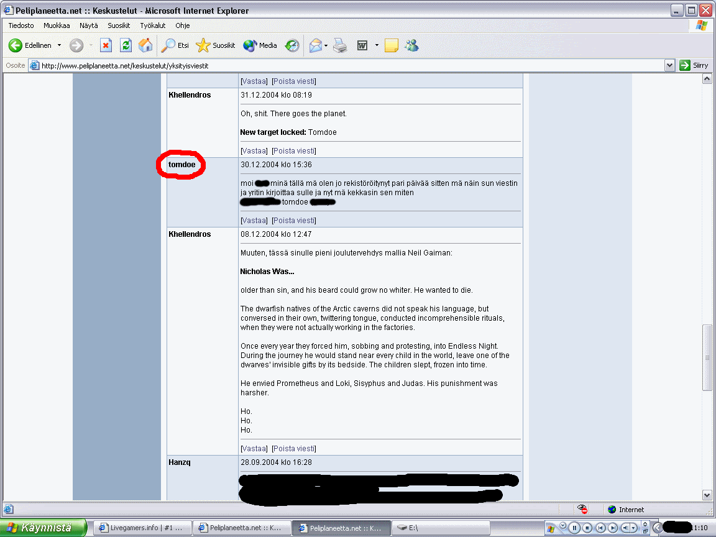Expand the Edit with Word dropdown arrow

(377, 45)
